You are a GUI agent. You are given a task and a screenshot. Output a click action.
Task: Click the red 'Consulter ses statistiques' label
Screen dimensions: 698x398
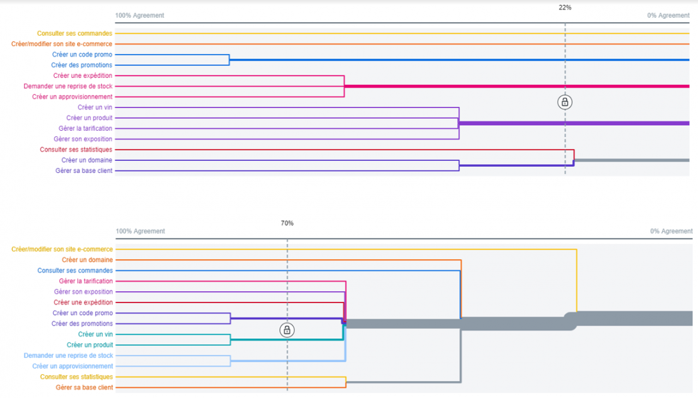point(75,150)
